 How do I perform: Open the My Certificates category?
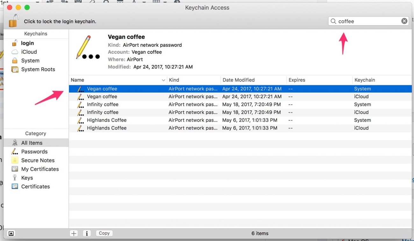point(40,169)
